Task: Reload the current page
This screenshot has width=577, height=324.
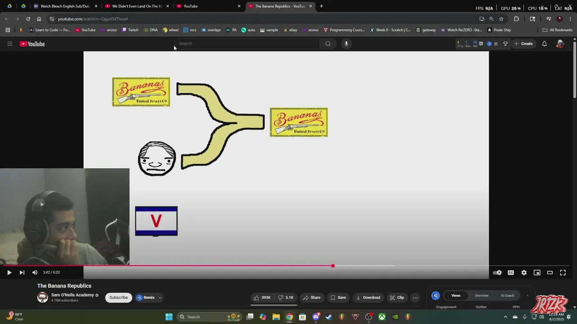Action: [28, 19]
